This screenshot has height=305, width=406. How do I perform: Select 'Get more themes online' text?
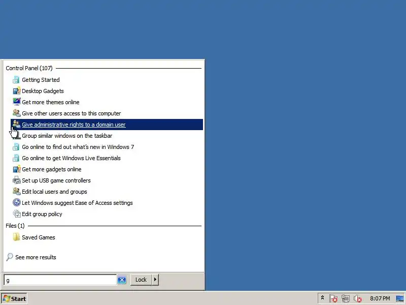(50, 102)
